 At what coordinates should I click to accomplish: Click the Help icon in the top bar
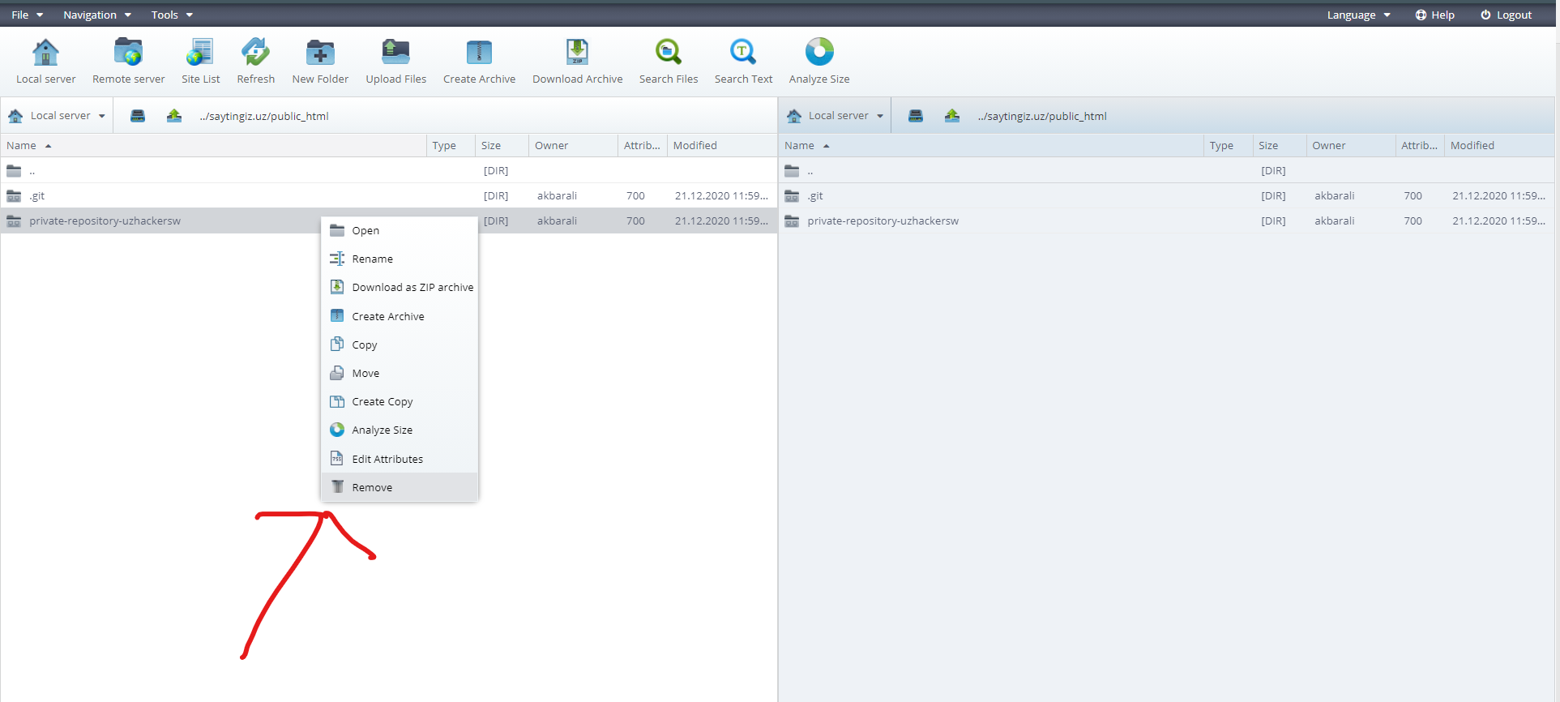tap(1421, 15)
